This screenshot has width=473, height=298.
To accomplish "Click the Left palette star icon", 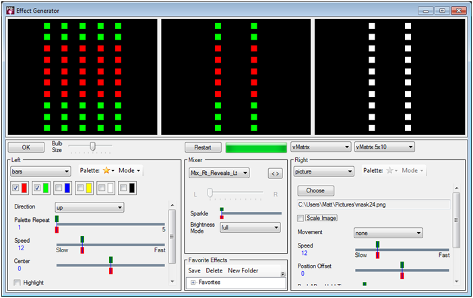I will click(x=105, y=171).
